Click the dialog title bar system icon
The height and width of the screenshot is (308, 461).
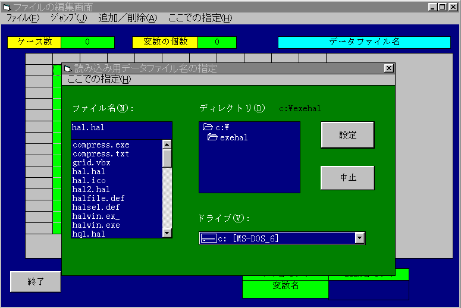point(68,69)
